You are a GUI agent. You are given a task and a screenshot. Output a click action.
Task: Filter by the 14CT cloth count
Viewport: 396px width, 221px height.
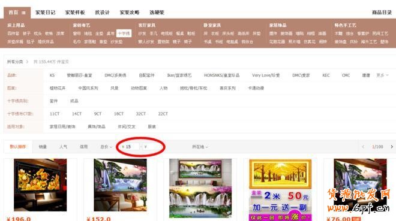click(77, 114)
